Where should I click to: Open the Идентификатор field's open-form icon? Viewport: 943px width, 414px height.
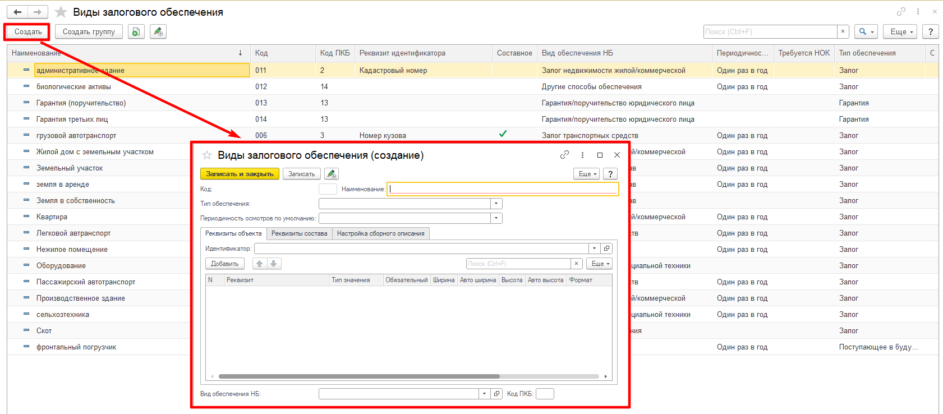(606, 249)
